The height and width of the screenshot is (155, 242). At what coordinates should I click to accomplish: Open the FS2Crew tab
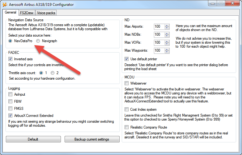[x=27, y=13]
